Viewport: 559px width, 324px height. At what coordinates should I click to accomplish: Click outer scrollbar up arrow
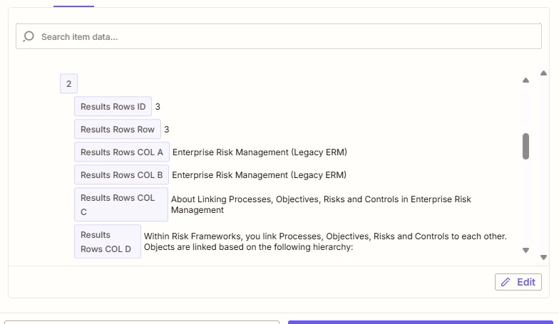(x=543, y=73)
